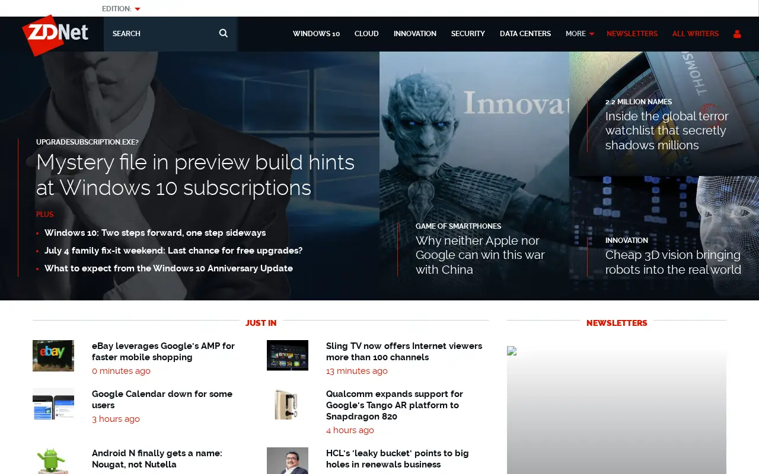Open Data Centers section

tap(525, 34)
